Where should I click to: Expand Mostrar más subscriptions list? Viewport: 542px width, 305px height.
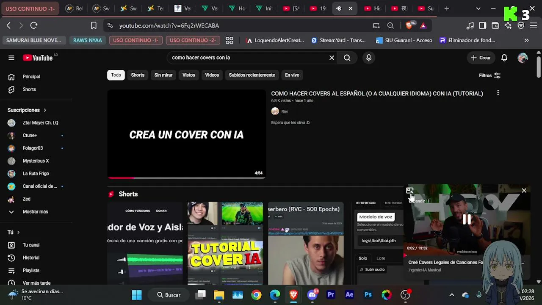pyautogui.click(x=28, y=212)
